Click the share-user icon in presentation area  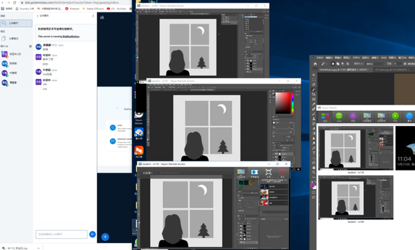point(102,17)
